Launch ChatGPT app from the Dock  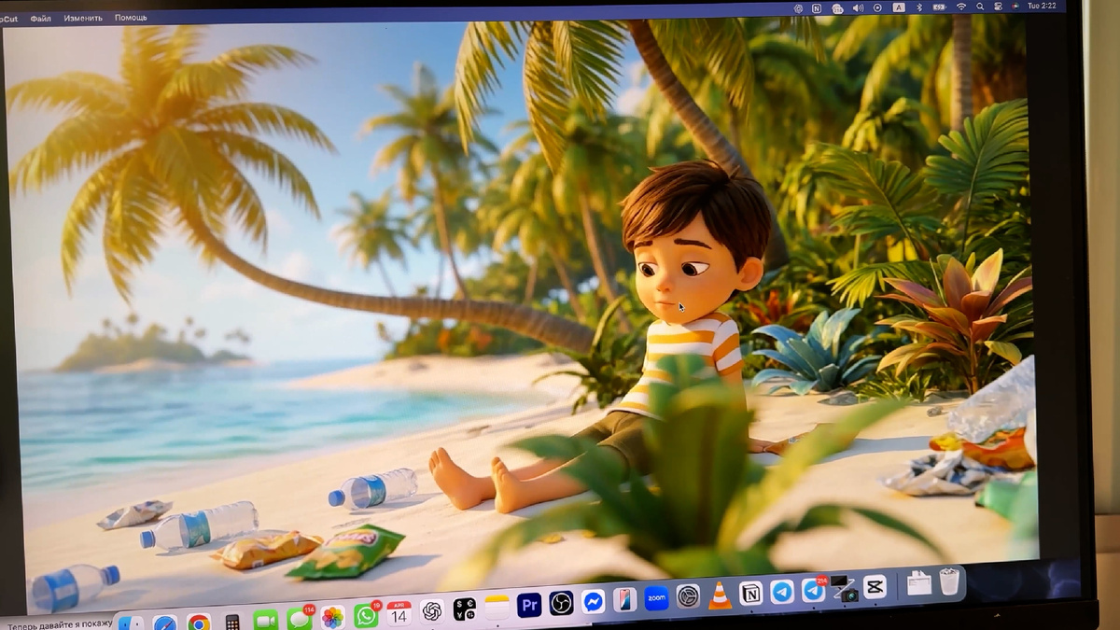[432, 611]
